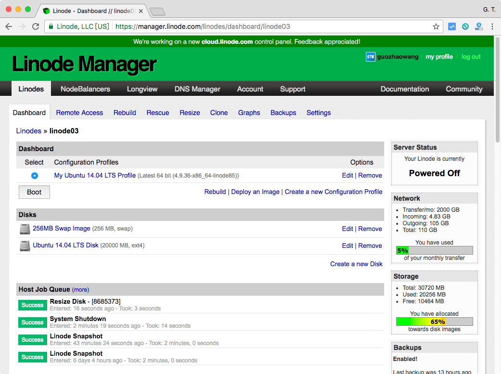Select the My Ubuntu 14.04 LTS Profile radio button

pos(35,176)
